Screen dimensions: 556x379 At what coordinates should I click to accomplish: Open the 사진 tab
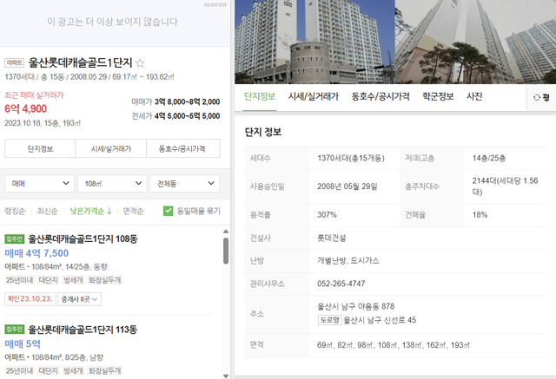(x=474, y=96)
